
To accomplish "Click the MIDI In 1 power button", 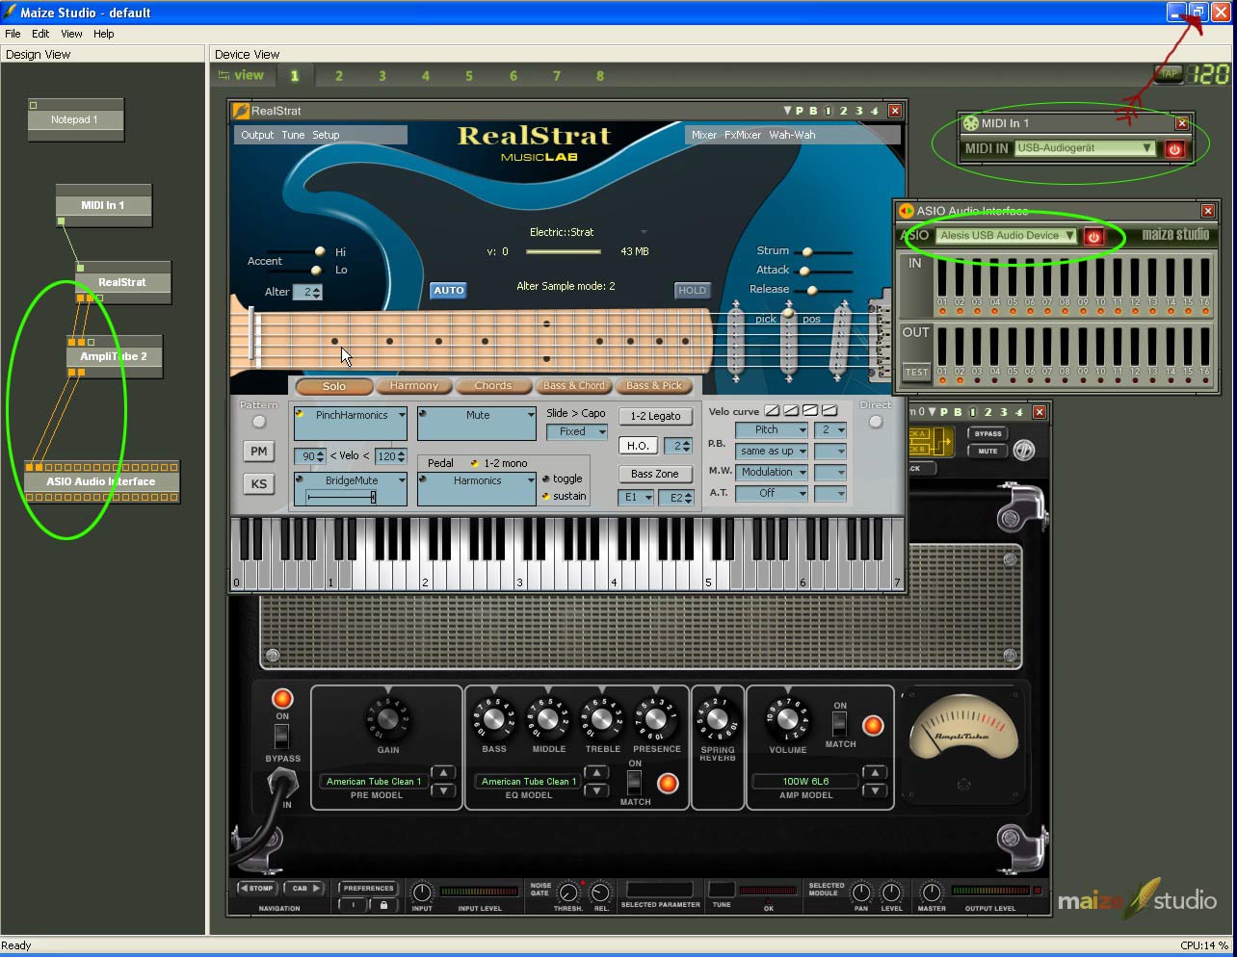I will 1174,149.
